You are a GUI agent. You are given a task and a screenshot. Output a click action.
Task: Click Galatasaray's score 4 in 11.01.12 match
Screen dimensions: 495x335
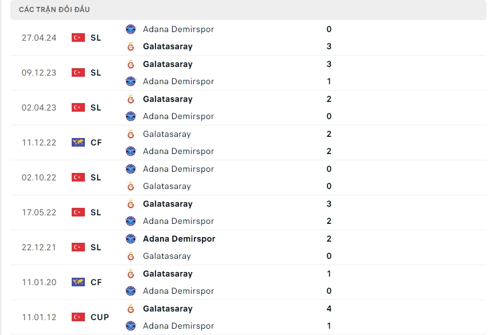point(329,309)
